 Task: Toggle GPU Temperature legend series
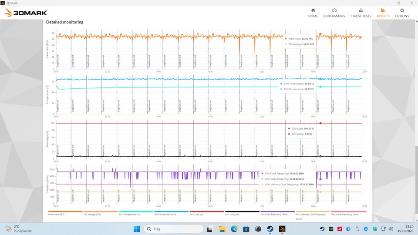coord(172,213)
